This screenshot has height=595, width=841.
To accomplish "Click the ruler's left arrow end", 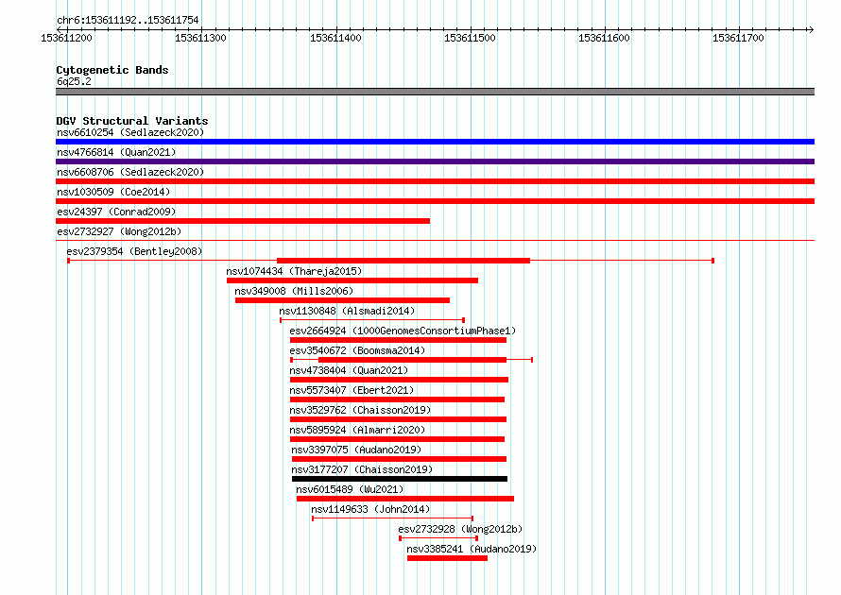I will pyautogui.click(x=59, y=29).
